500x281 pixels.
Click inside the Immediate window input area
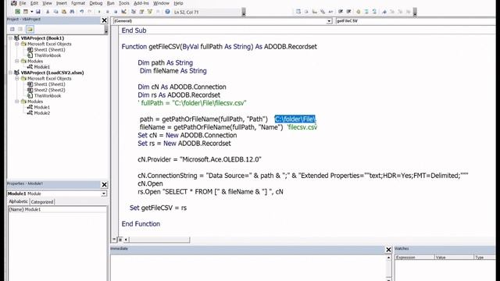click(x=248, y=268)
